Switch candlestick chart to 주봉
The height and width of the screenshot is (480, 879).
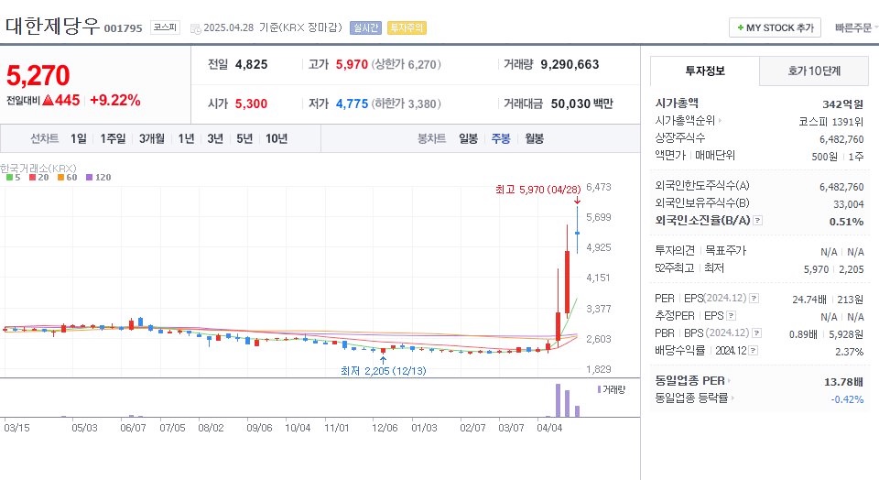501,138
